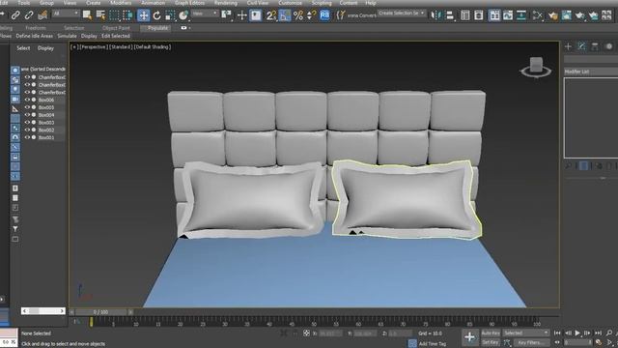
Task: Open the Modifier List dropdown
Action: click(591, 72)
